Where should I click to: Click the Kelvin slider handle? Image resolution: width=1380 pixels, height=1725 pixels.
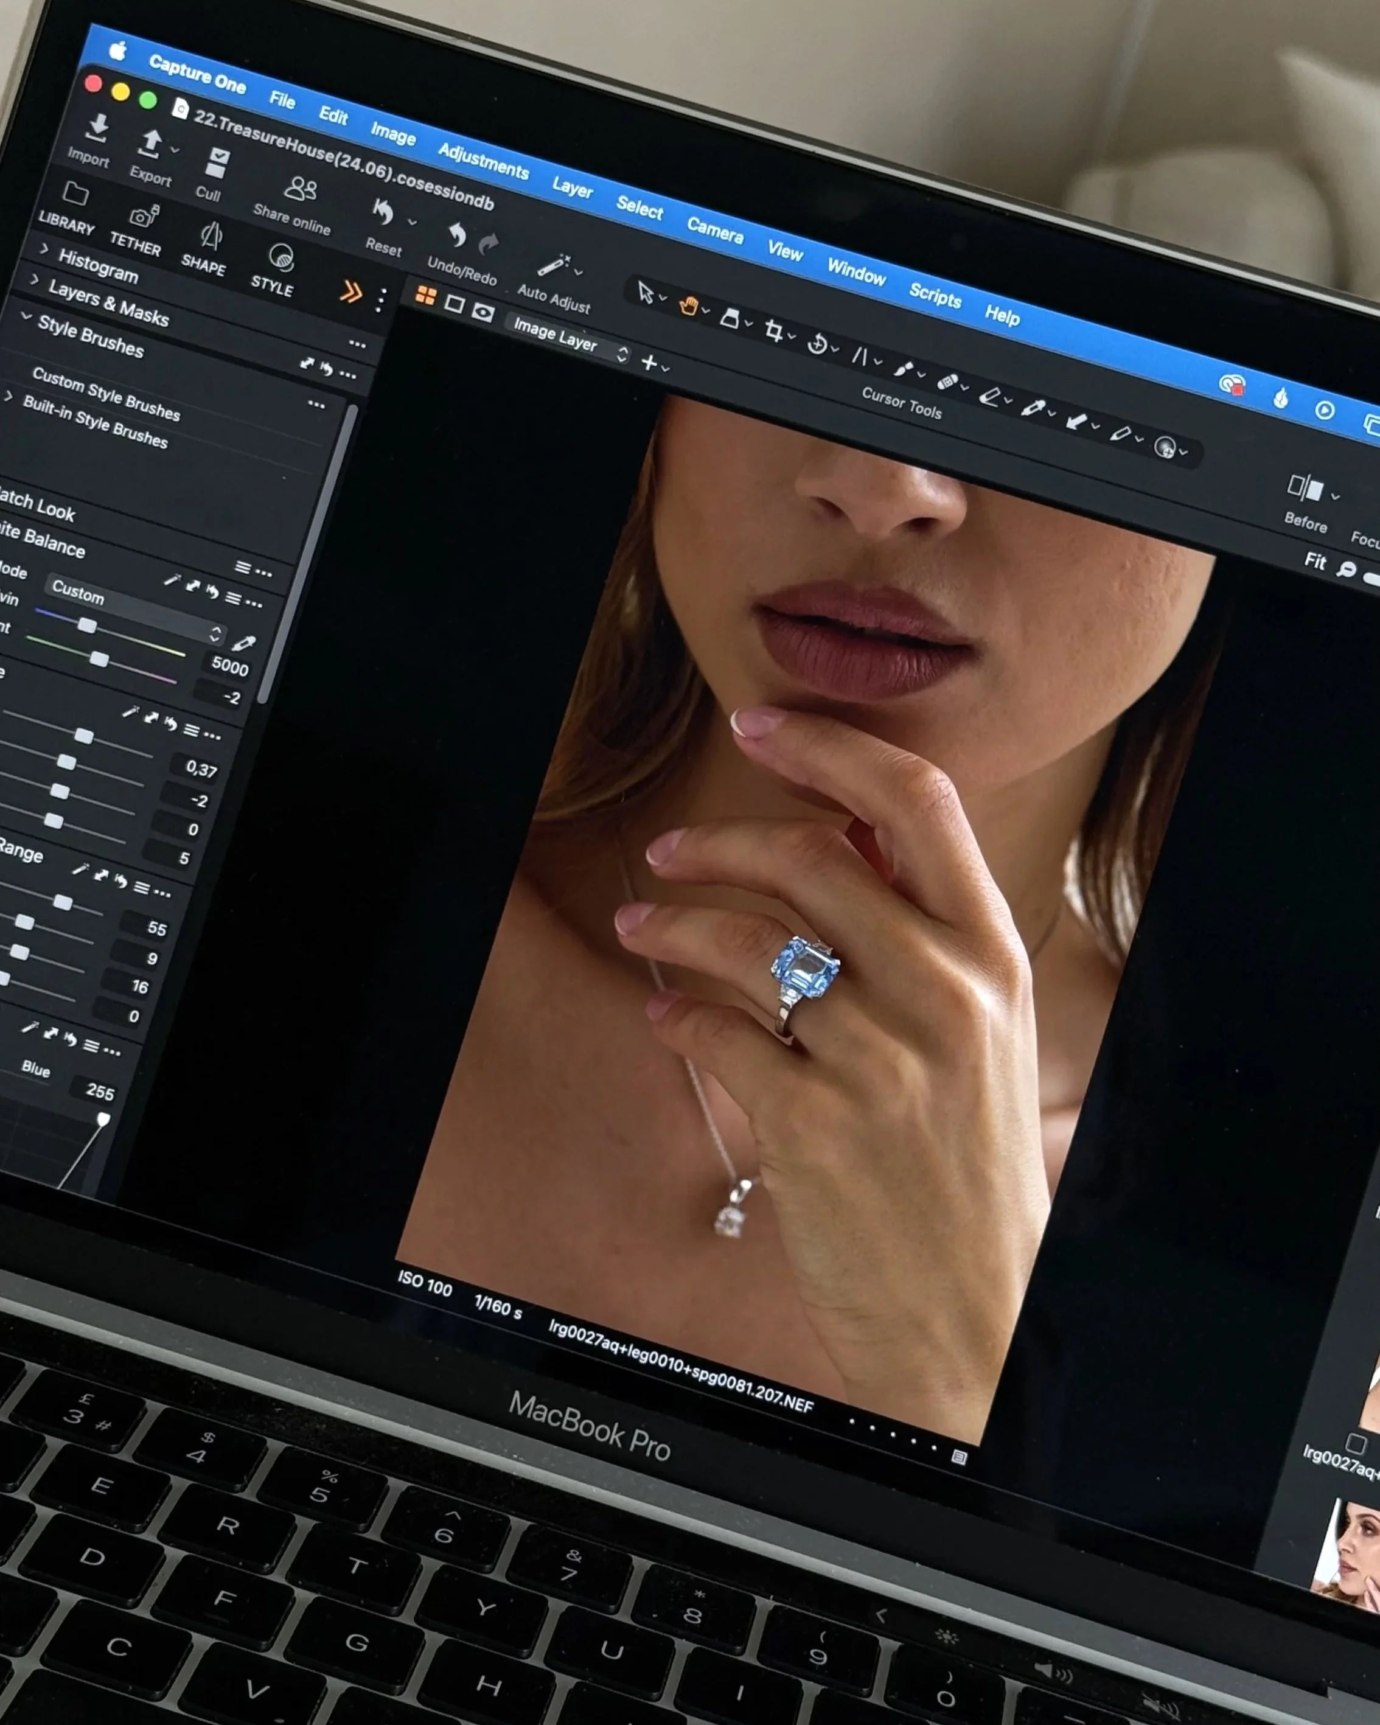pos(87,626)
